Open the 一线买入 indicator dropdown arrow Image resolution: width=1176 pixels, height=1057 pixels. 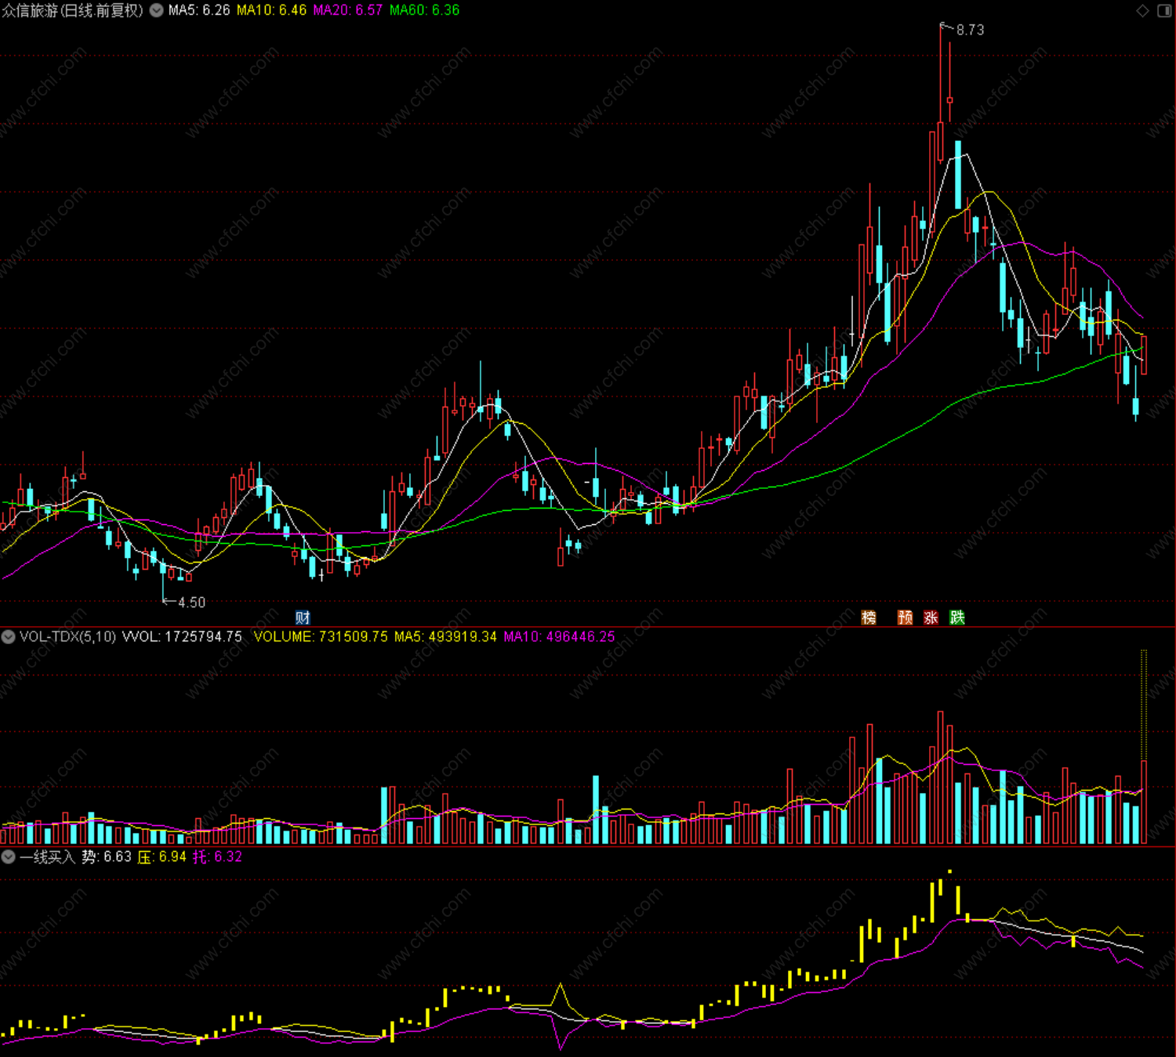tap(9, 856)
